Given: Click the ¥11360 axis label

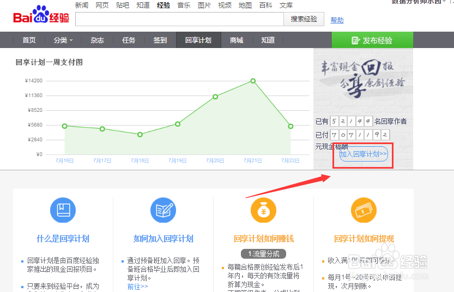Looking at the screenshot, I should click(34, 96).
